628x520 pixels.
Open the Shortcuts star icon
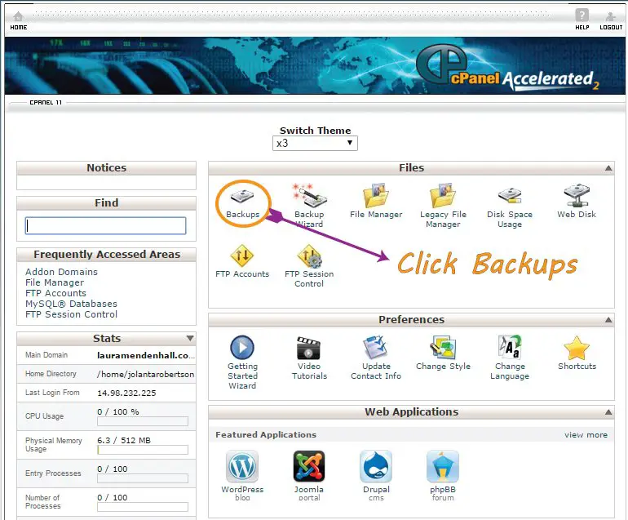(577, 348)
